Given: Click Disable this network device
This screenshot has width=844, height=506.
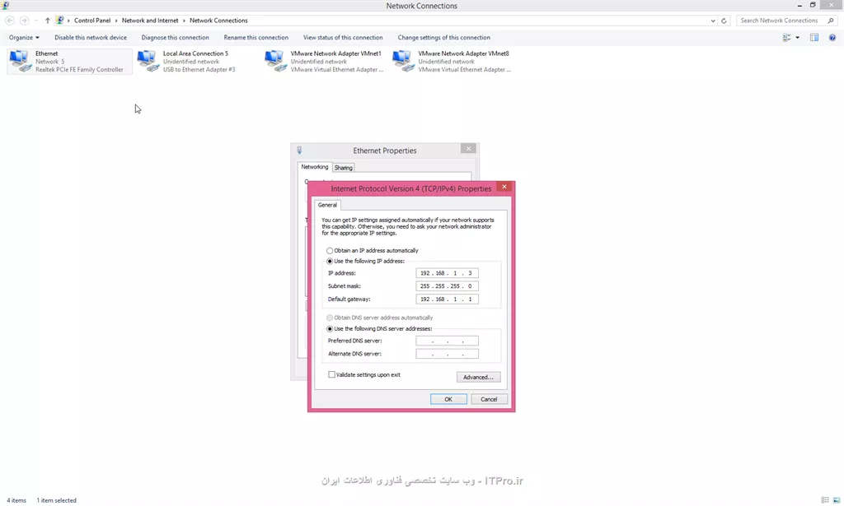Looking at the screenshot, I should [91, 37].
